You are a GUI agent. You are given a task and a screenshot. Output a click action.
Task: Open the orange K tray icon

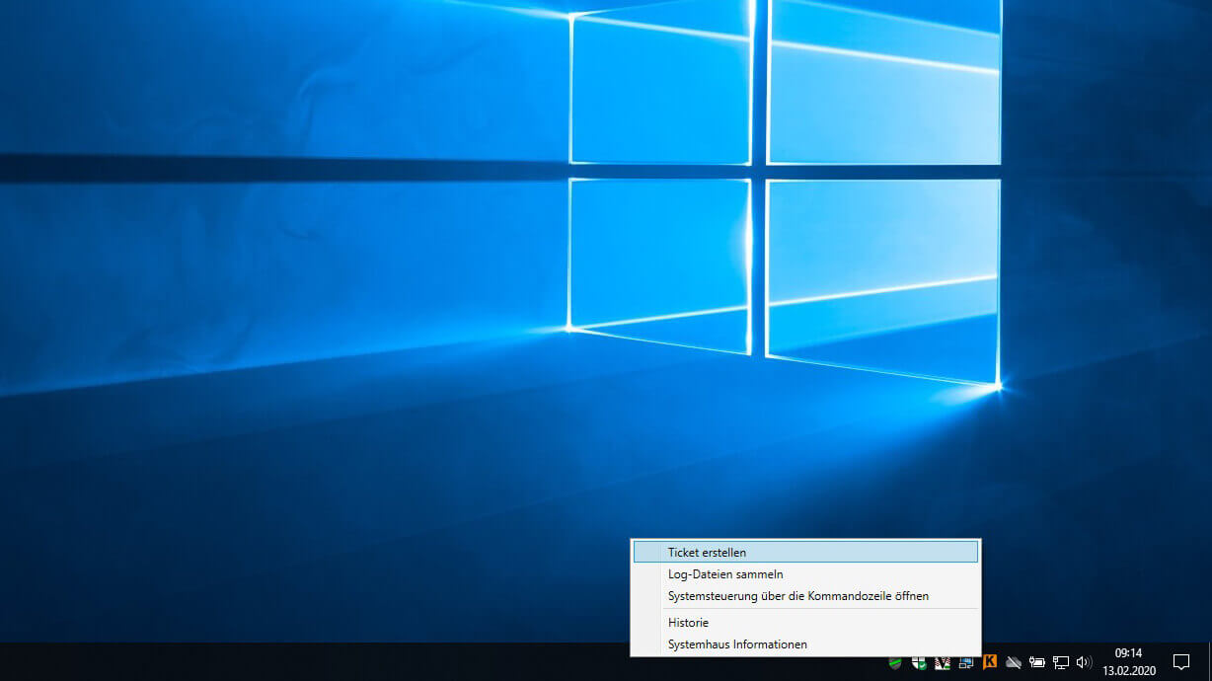pyautogui.click(x=989, y=662)
